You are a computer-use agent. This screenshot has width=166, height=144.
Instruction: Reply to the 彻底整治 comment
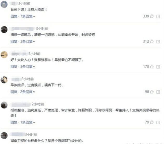[x=14, y=122]
